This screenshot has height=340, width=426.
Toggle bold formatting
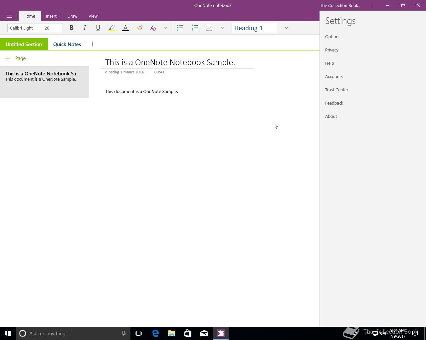click(x=71, y=28)
